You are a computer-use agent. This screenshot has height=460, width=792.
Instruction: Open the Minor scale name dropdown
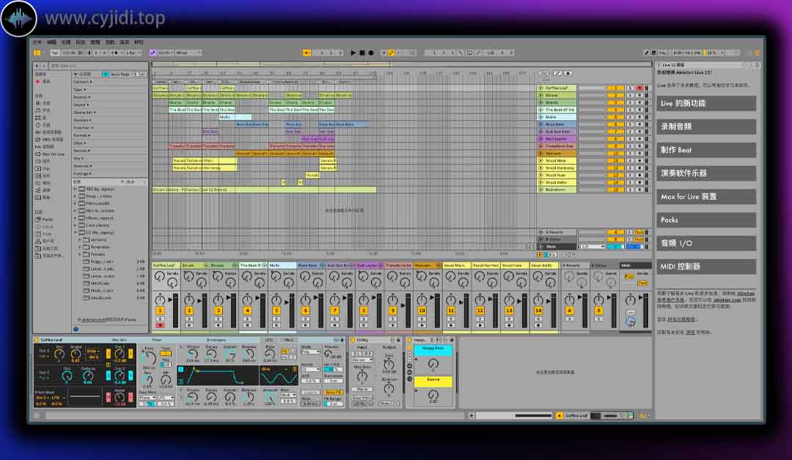tap(188, 53)
